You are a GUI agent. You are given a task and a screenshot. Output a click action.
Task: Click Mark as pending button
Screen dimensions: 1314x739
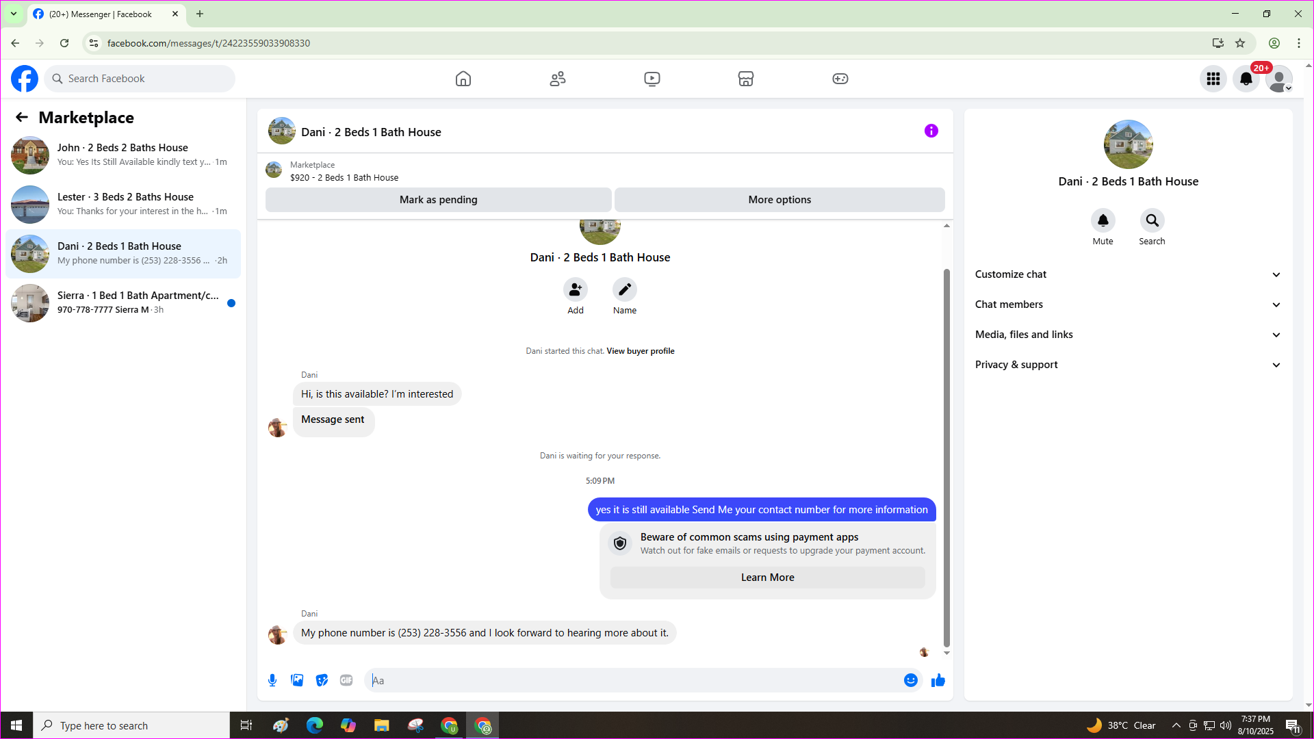pyautogui.click(x=438, y=200)
